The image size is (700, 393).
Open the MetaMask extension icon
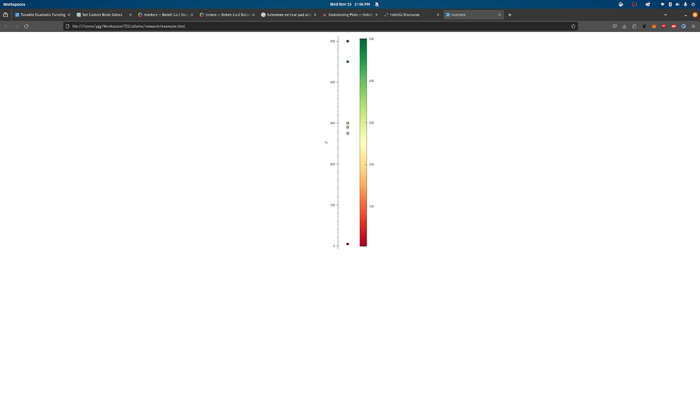click(x=654, y=26)
